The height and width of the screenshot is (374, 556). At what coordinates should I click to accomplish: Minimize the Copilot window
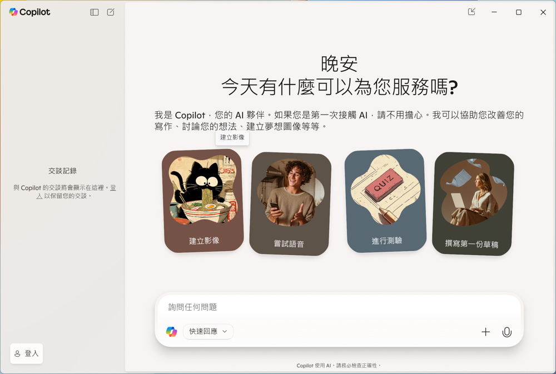494,12
